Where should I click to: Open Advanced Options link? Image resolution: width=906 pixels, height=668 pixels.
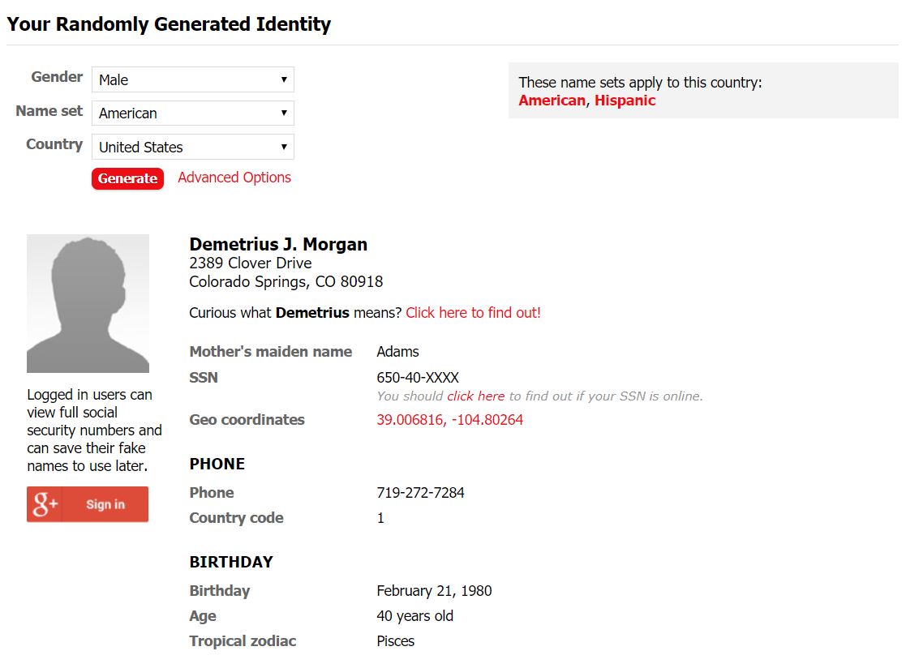tap(234, 178)
